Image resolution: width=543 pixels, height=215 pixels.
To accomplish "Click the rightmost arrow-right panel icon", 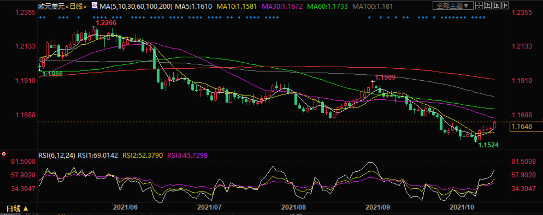I will (x=505, y=5).
